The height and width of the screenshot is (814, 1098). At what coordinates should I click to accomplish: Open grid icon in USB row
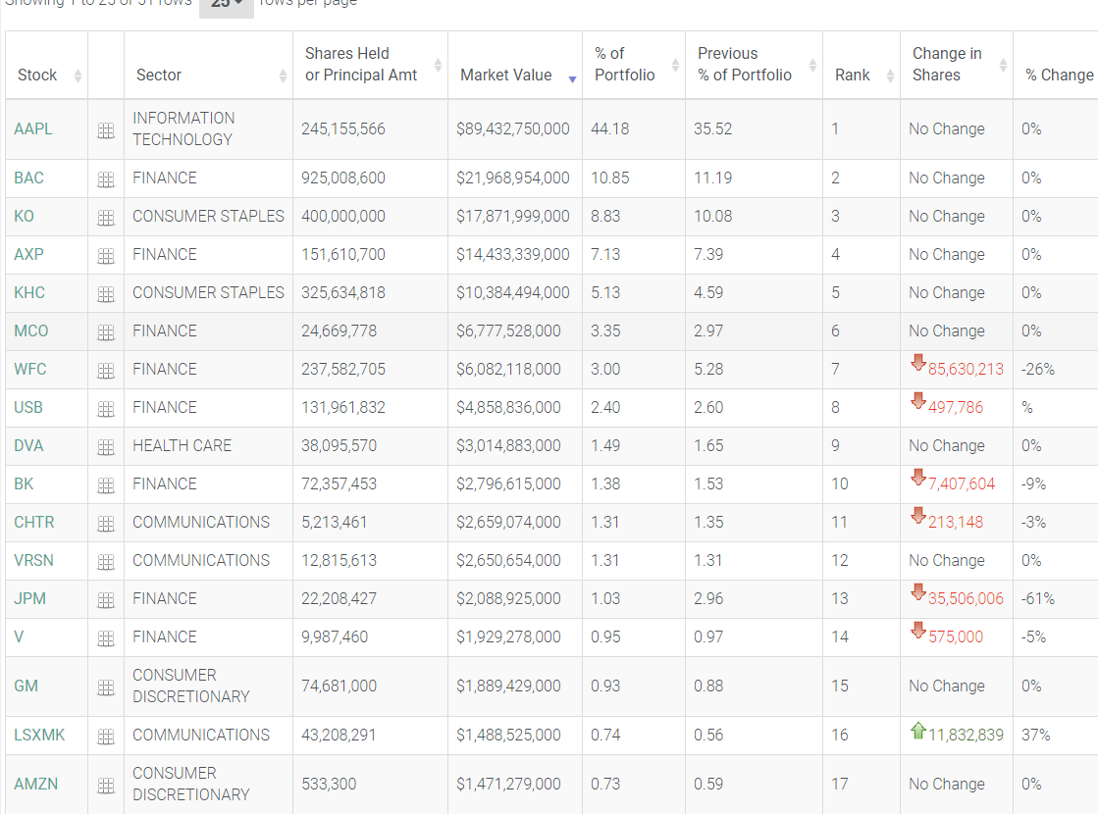click(106, 409)
